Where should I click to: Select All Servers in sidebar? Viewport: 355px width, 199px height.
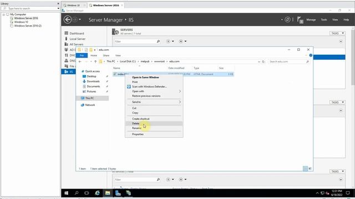coord(77,44)
